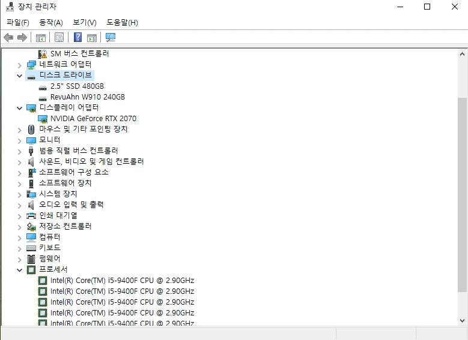Expand 범용 직렬 버스 컨트롤러 node
Screen dimensions: 468x340
19,152
